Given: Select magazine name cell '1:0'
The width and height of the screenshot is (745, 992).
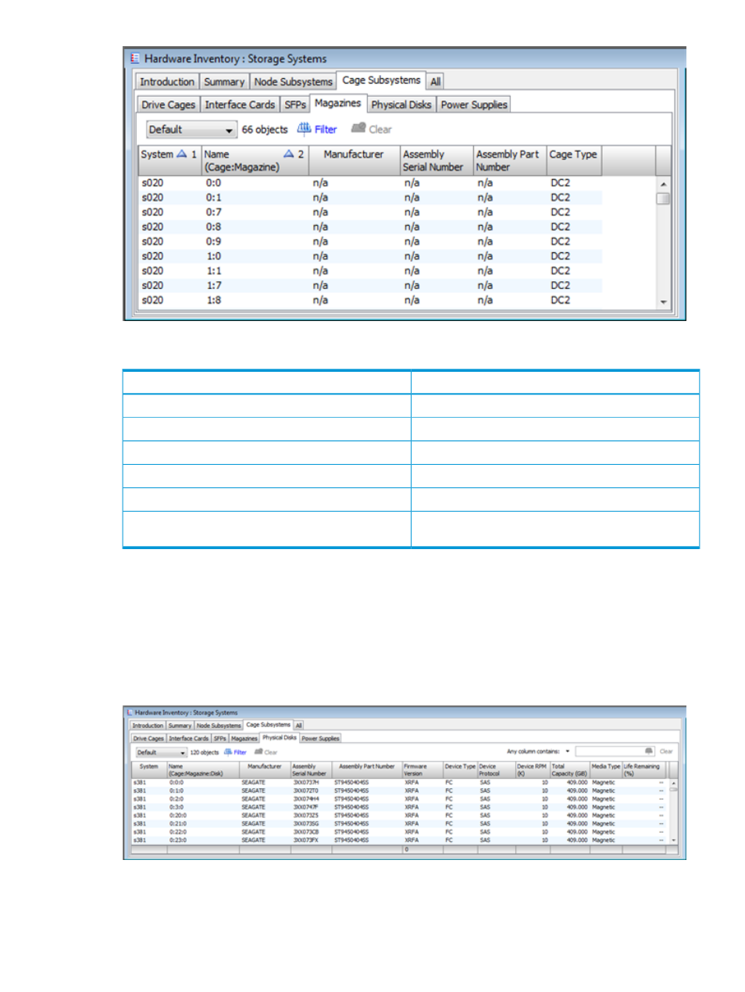Looking at the screenshot, I should [x=213, y=256].
